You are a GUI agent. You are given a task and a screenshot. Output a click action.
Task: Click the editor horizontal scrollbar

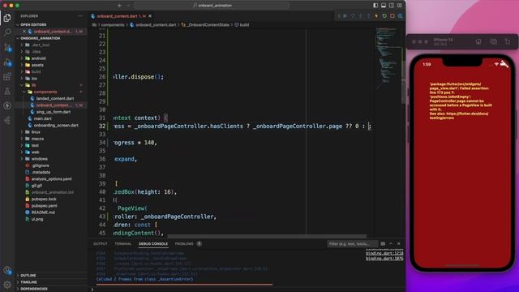(x=267, y=236)
